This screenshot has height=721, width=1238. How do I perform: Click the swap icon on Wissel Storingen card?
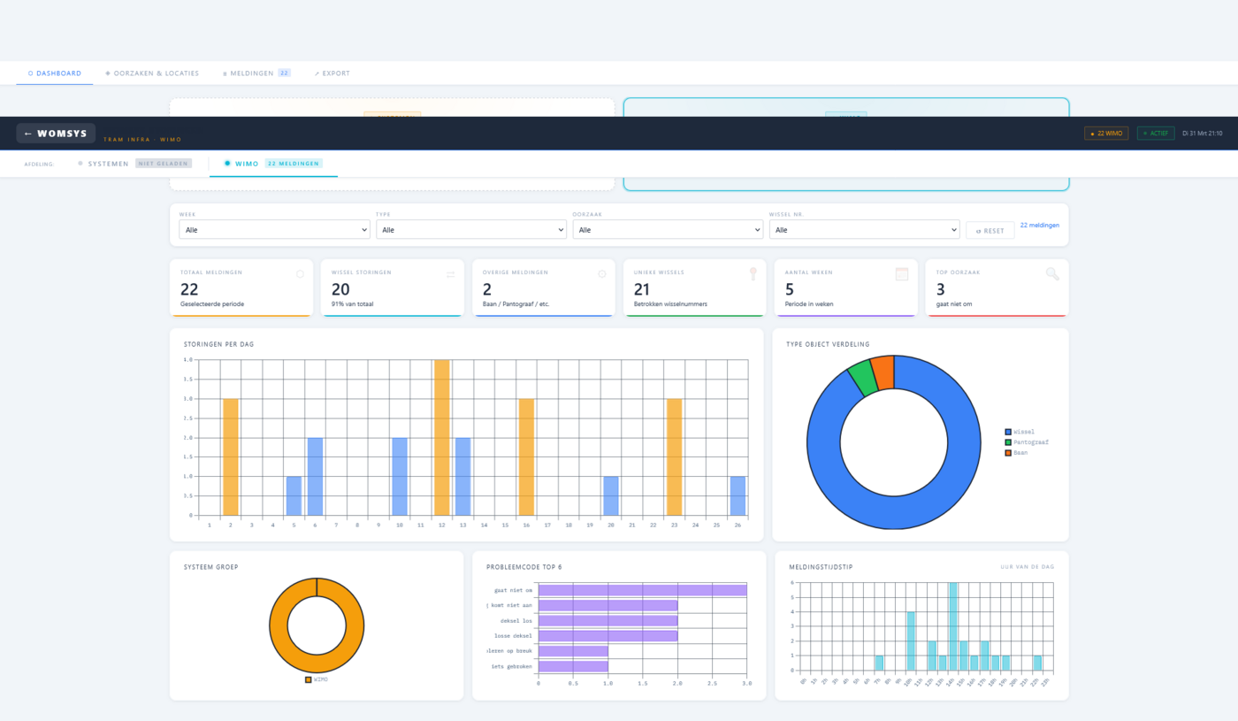(x=453, y=273)
